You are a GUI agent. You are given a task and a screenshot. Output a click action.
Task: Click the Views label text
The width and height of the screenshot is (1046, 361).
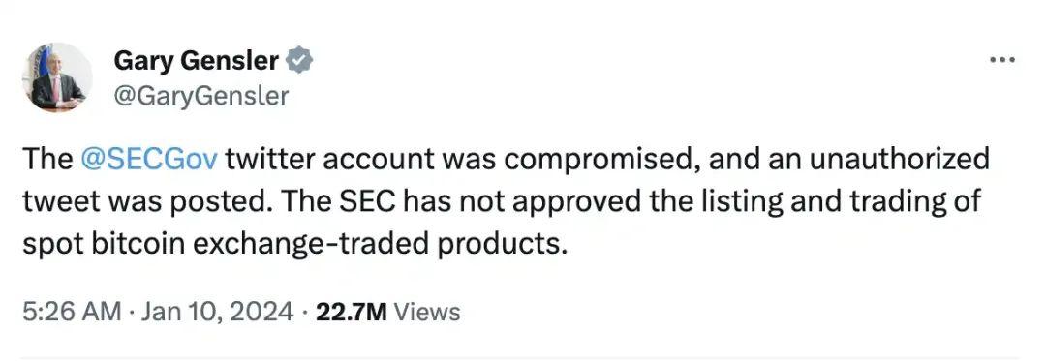[428, 311]
